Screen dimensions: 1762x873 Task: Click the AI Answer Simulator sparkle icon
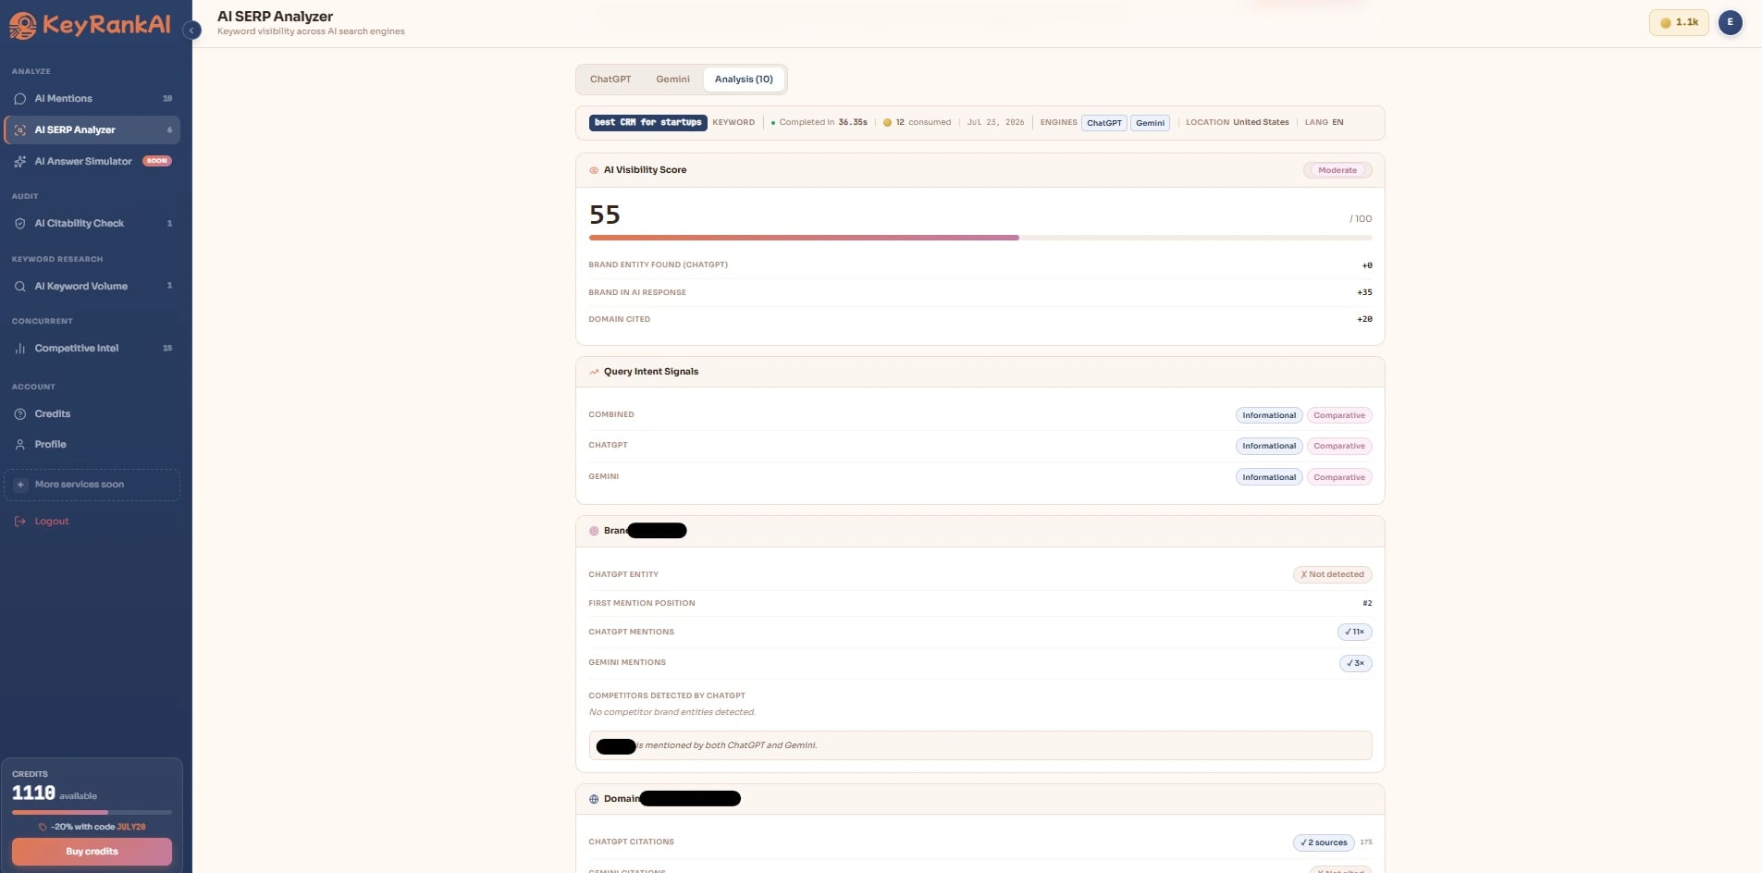pyautogui.click(x=20, y=162)
